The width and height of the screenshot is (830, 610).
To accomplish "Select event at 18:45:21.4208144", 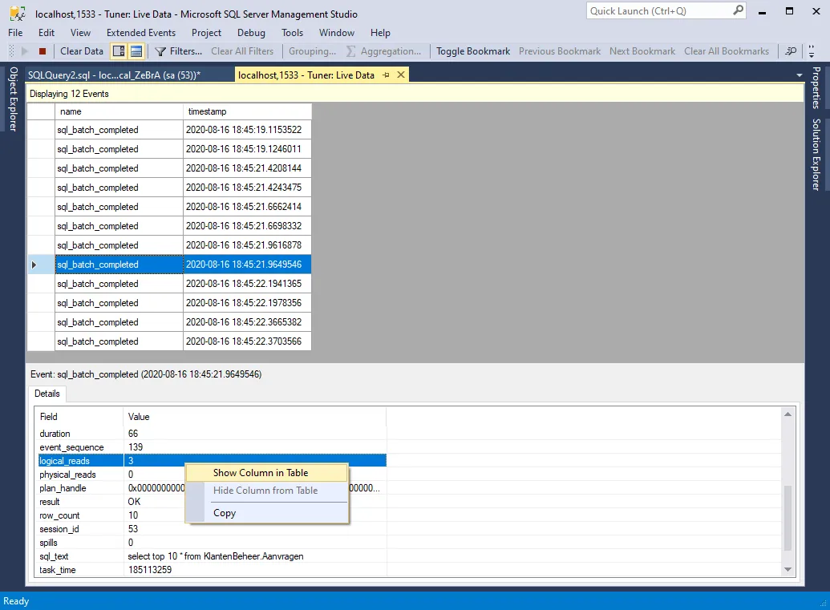I will 183,168.
